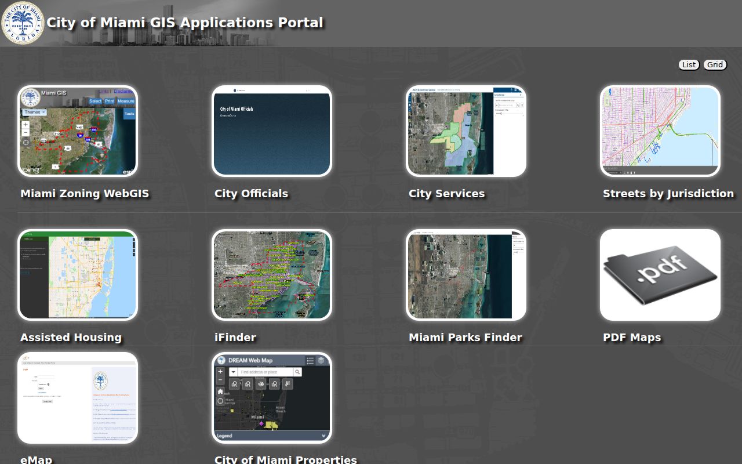Image resolution: width=742 pixels, height=464 pixels.
Task: Click the City of Miami Properties title
Action: coord(286,459)
